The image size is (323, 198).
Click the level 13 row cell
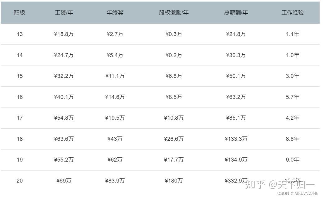point(20,34)
